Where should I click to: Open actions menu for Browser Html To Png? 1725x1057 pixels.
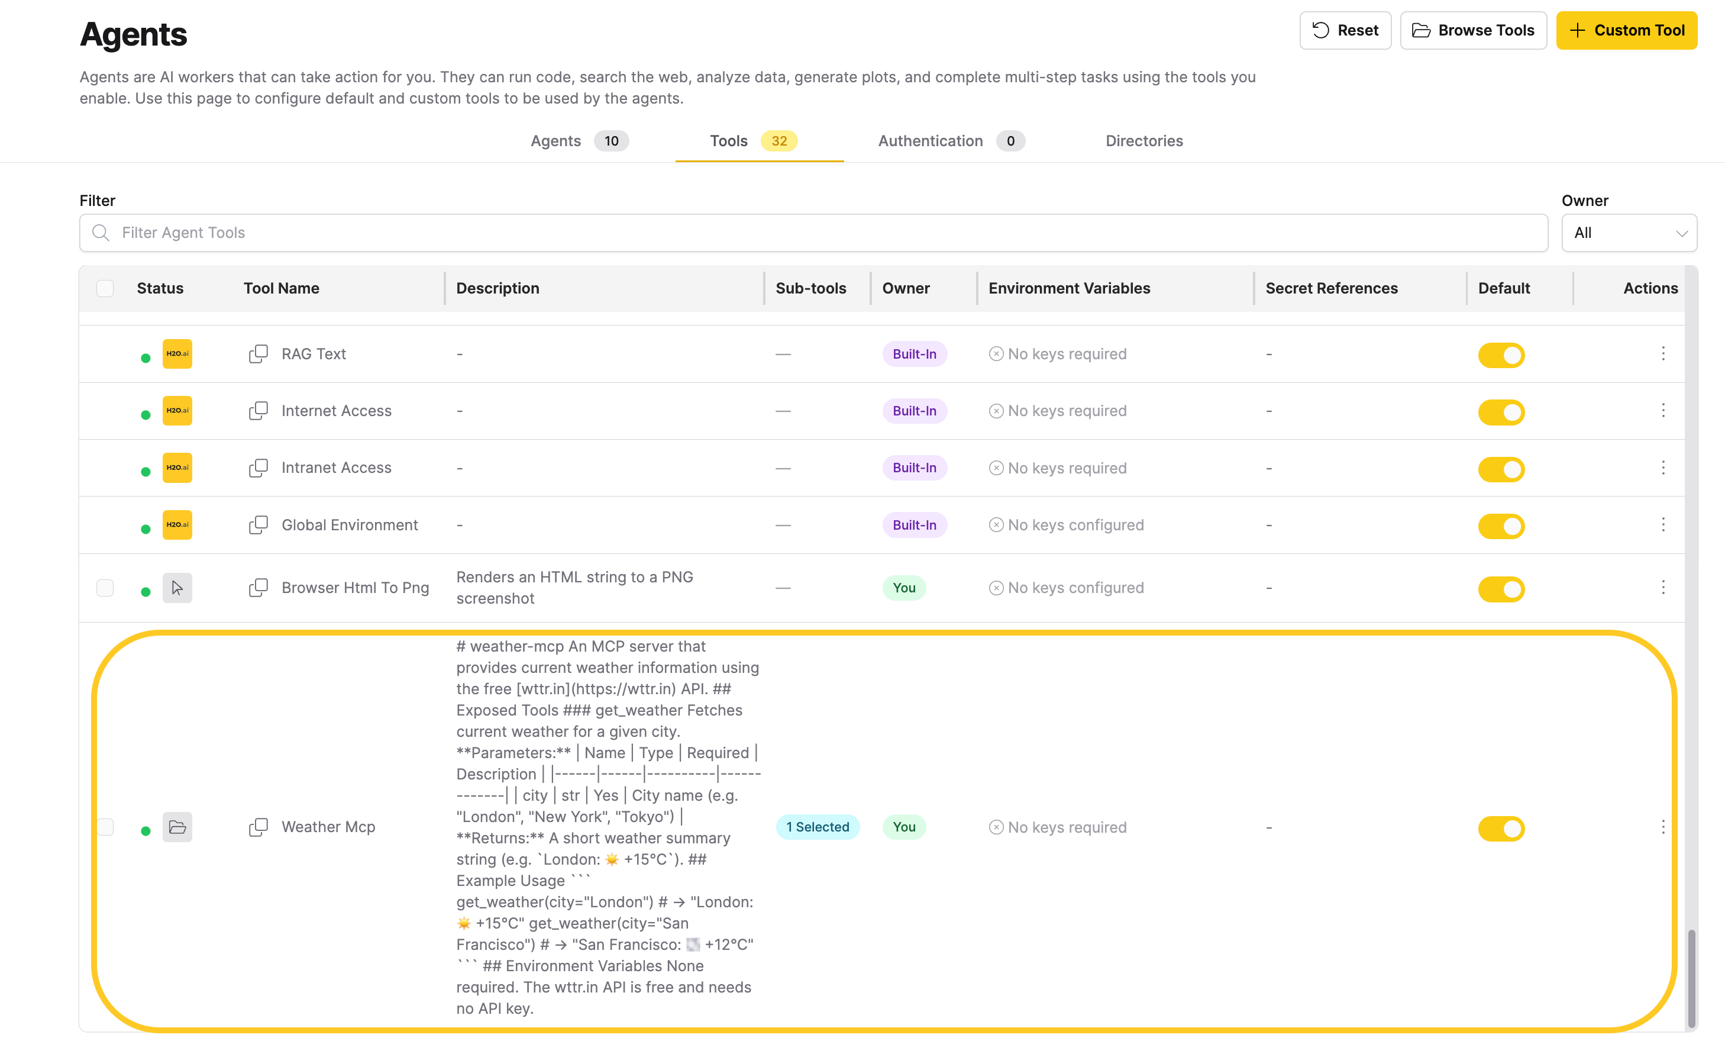point(1663,588)
